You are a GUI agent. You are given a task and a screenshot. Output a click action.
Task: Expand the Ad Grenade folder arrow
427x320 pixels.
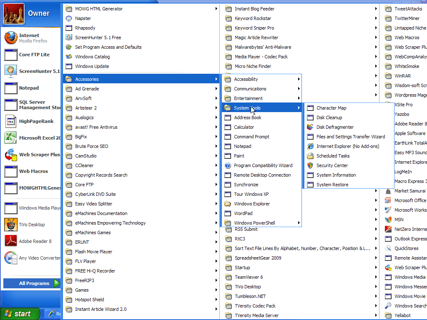pos(216,89)
